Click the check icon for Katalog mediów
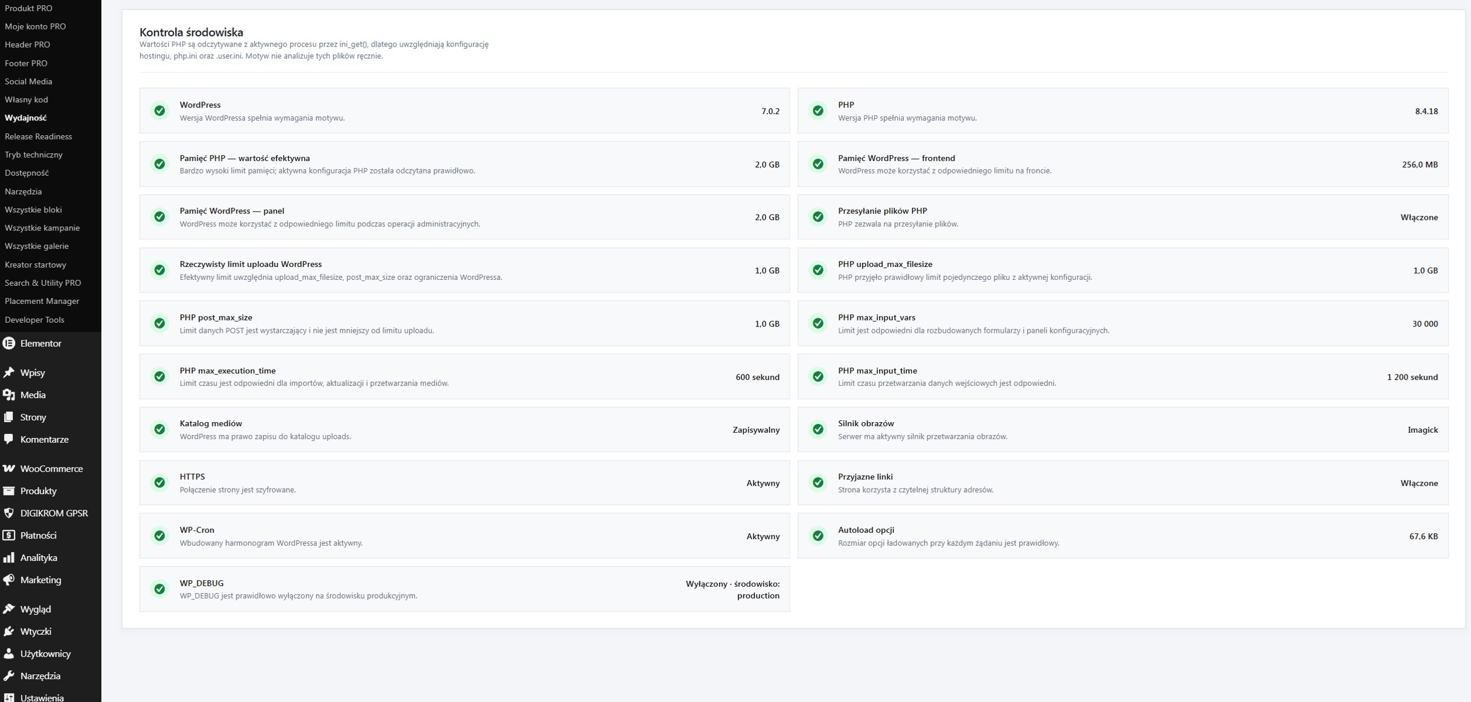1471x702 pixels. click(x=159, y=430)
